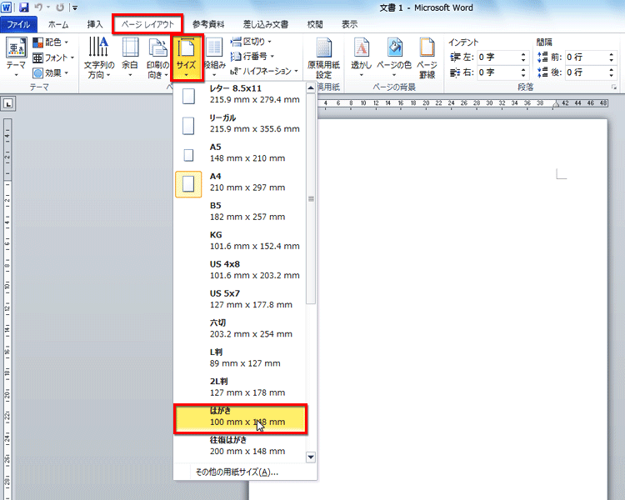This screenshot has width=625, height=500.
Task: Select US 4x8 paper size
Action: point(240,270)
